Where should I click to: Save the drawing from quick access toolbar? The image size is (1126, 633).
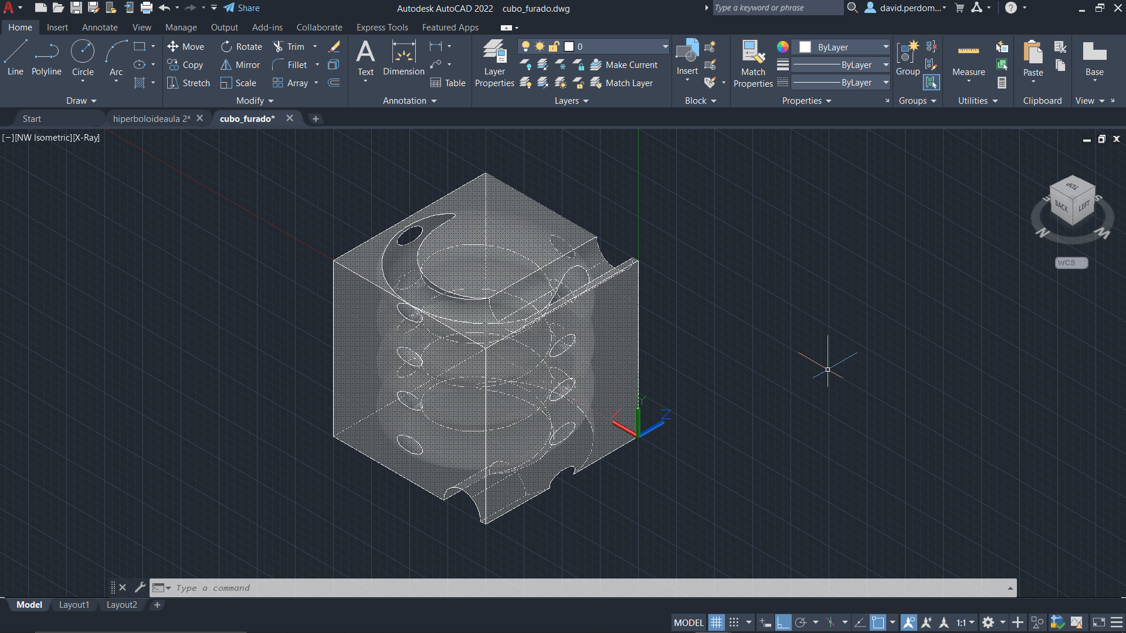click(76, 8)
